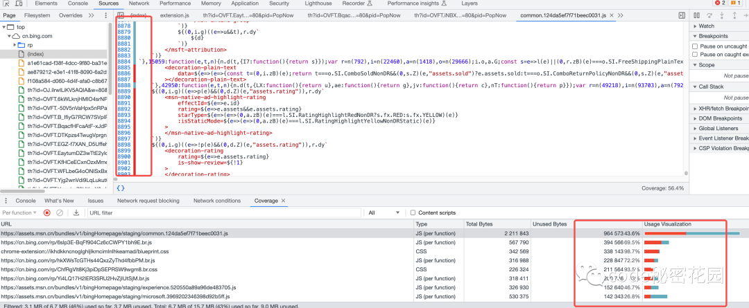Open the Network request blocking drawer tab
This screenshot has width=749, height=308.
tap(148, 201)
